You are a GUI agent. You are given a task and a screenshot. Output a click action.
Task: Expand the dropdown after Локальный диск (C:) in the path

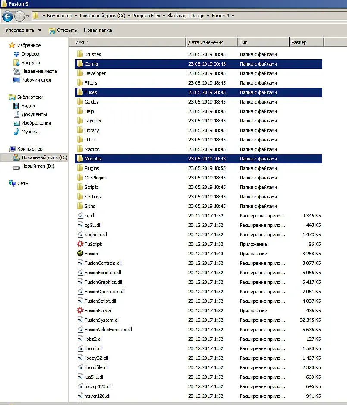(129, 16)
